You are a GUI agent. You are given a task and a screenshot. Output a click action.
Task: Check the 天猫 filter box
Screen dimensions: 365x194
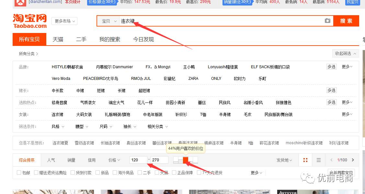click(157, 172)
